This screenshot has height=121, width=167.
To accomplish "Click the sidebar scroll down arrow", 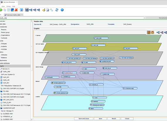I will [x=31, y=120].
